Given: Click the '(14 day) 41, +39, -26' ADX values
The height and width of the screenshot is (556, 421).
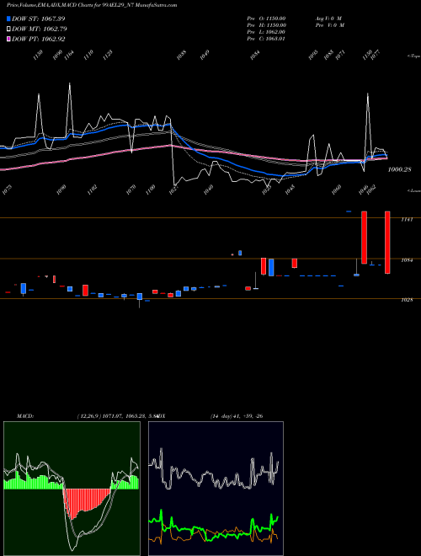Looking at the screenshot, I should (x=237, y=416).
